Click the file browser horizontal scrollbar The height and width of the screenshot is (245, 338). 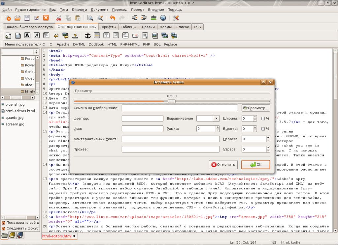point(18,97)
